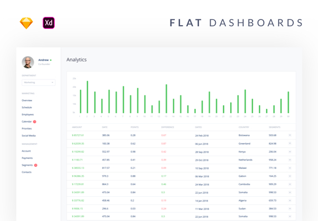Select Employees in the sidebar
Image resolution: width=318 pixels, height=221 pixels.
(x=27, y=114)
